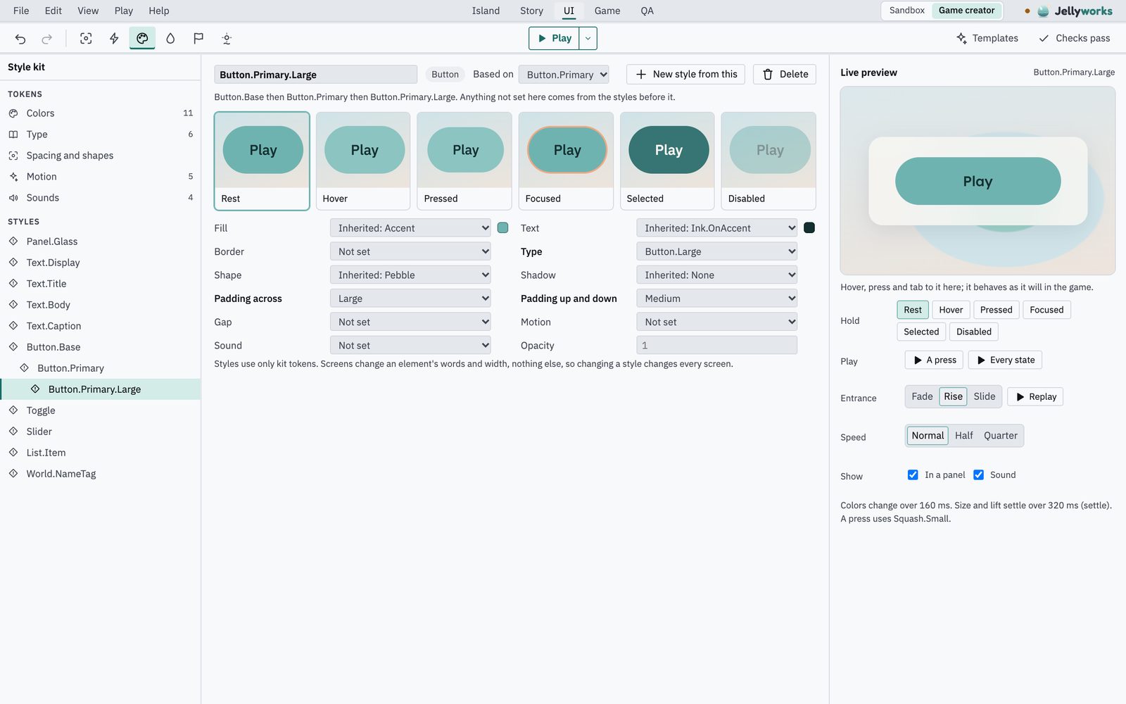
Task: Select the Focused state thumbnail
Action: (x=566, y=161)
